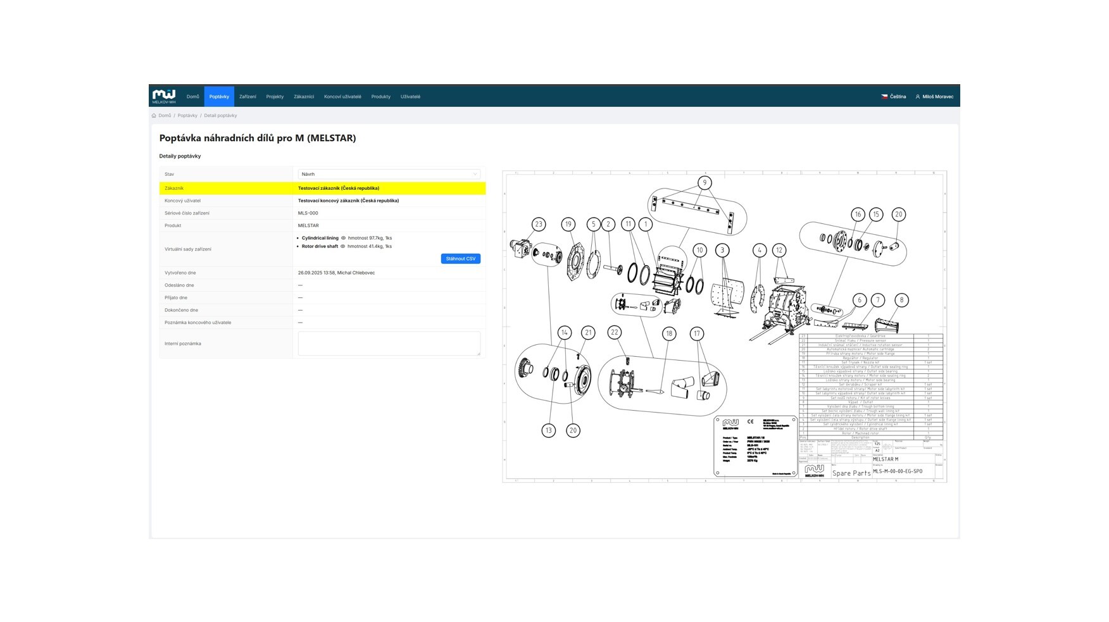Click the Melkov-WH logo
The width and height of the screenshot is (1109, 622).
(164, 96)
